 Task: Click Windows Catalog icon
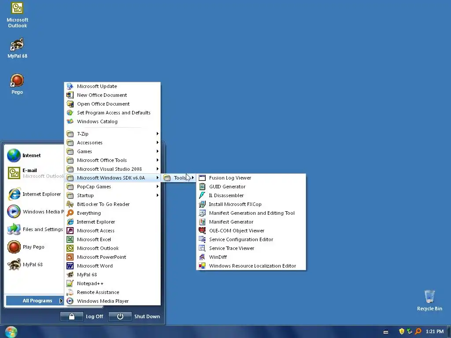70,121
